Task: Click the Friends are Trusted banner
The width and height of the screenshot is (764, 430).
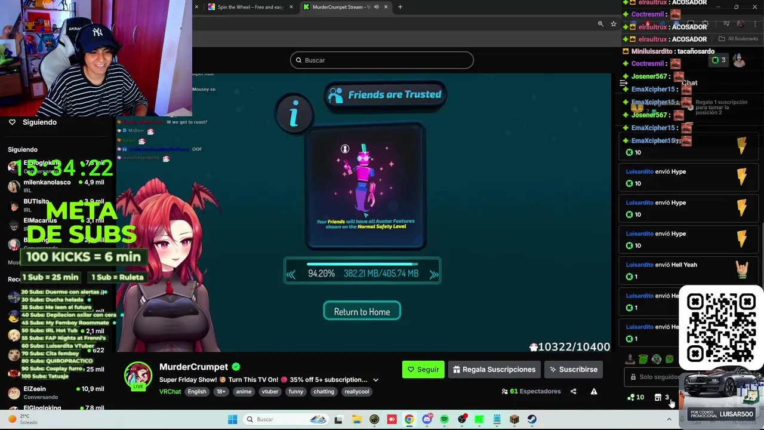Action: point(386,95)
